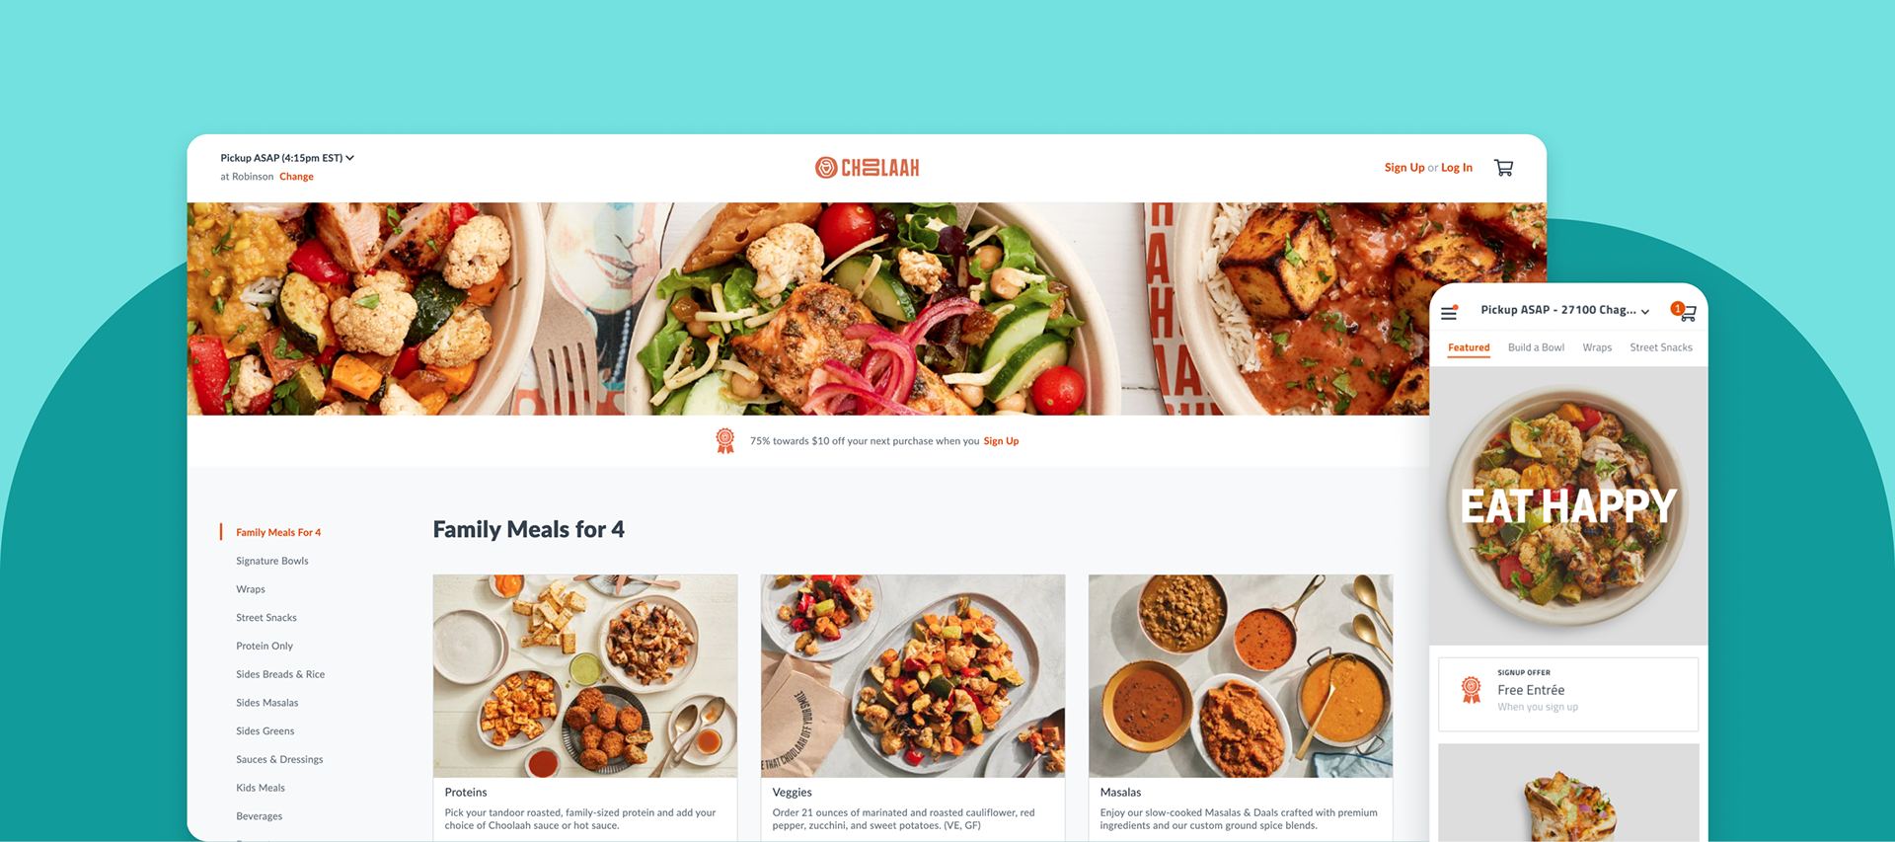Screen dimensions: 1895x842
Task: Open the shopping cart icon in desktop header
Action: [1503, 168]
